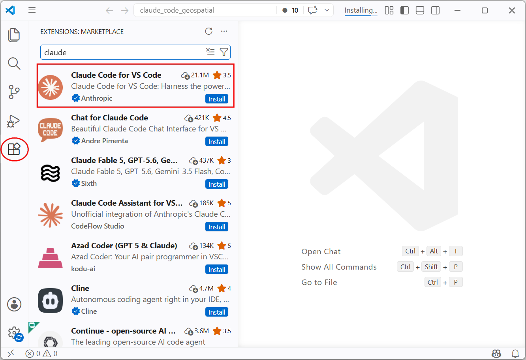Open the Source Control view
The image size is (526, 360).
(14, 92)
